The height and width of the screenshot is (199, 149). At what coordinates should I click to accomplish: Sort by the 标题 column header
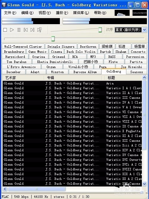coord(123,78)
